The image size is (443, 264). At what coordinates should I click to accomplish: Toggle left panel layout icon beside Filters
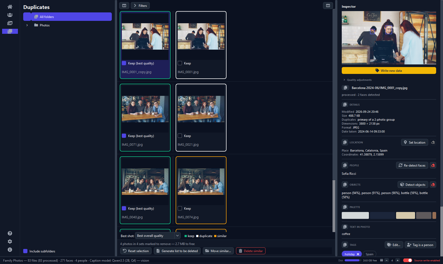click(124, 6)
